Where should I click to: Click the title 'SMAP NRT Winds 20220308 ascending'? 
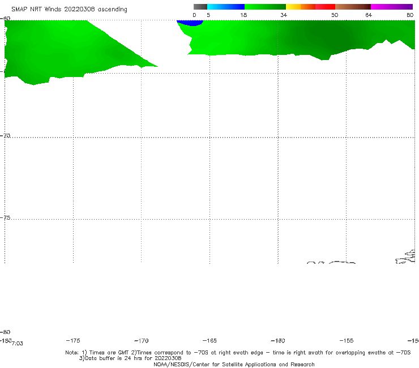(x=69, y=9)
